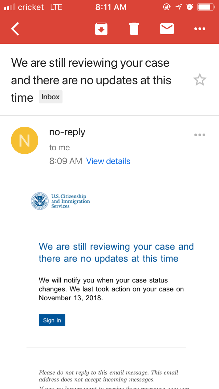
Task: Tap the 8:11 AM clock in status bar
Action: point(111,7)
